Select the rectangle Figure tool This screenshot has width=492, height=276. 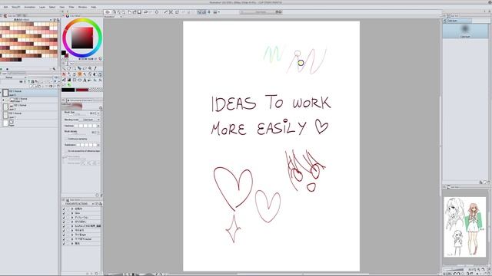(x=75, y=80)
